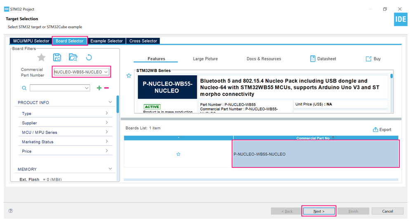Select the Large Picture tab

205,59
